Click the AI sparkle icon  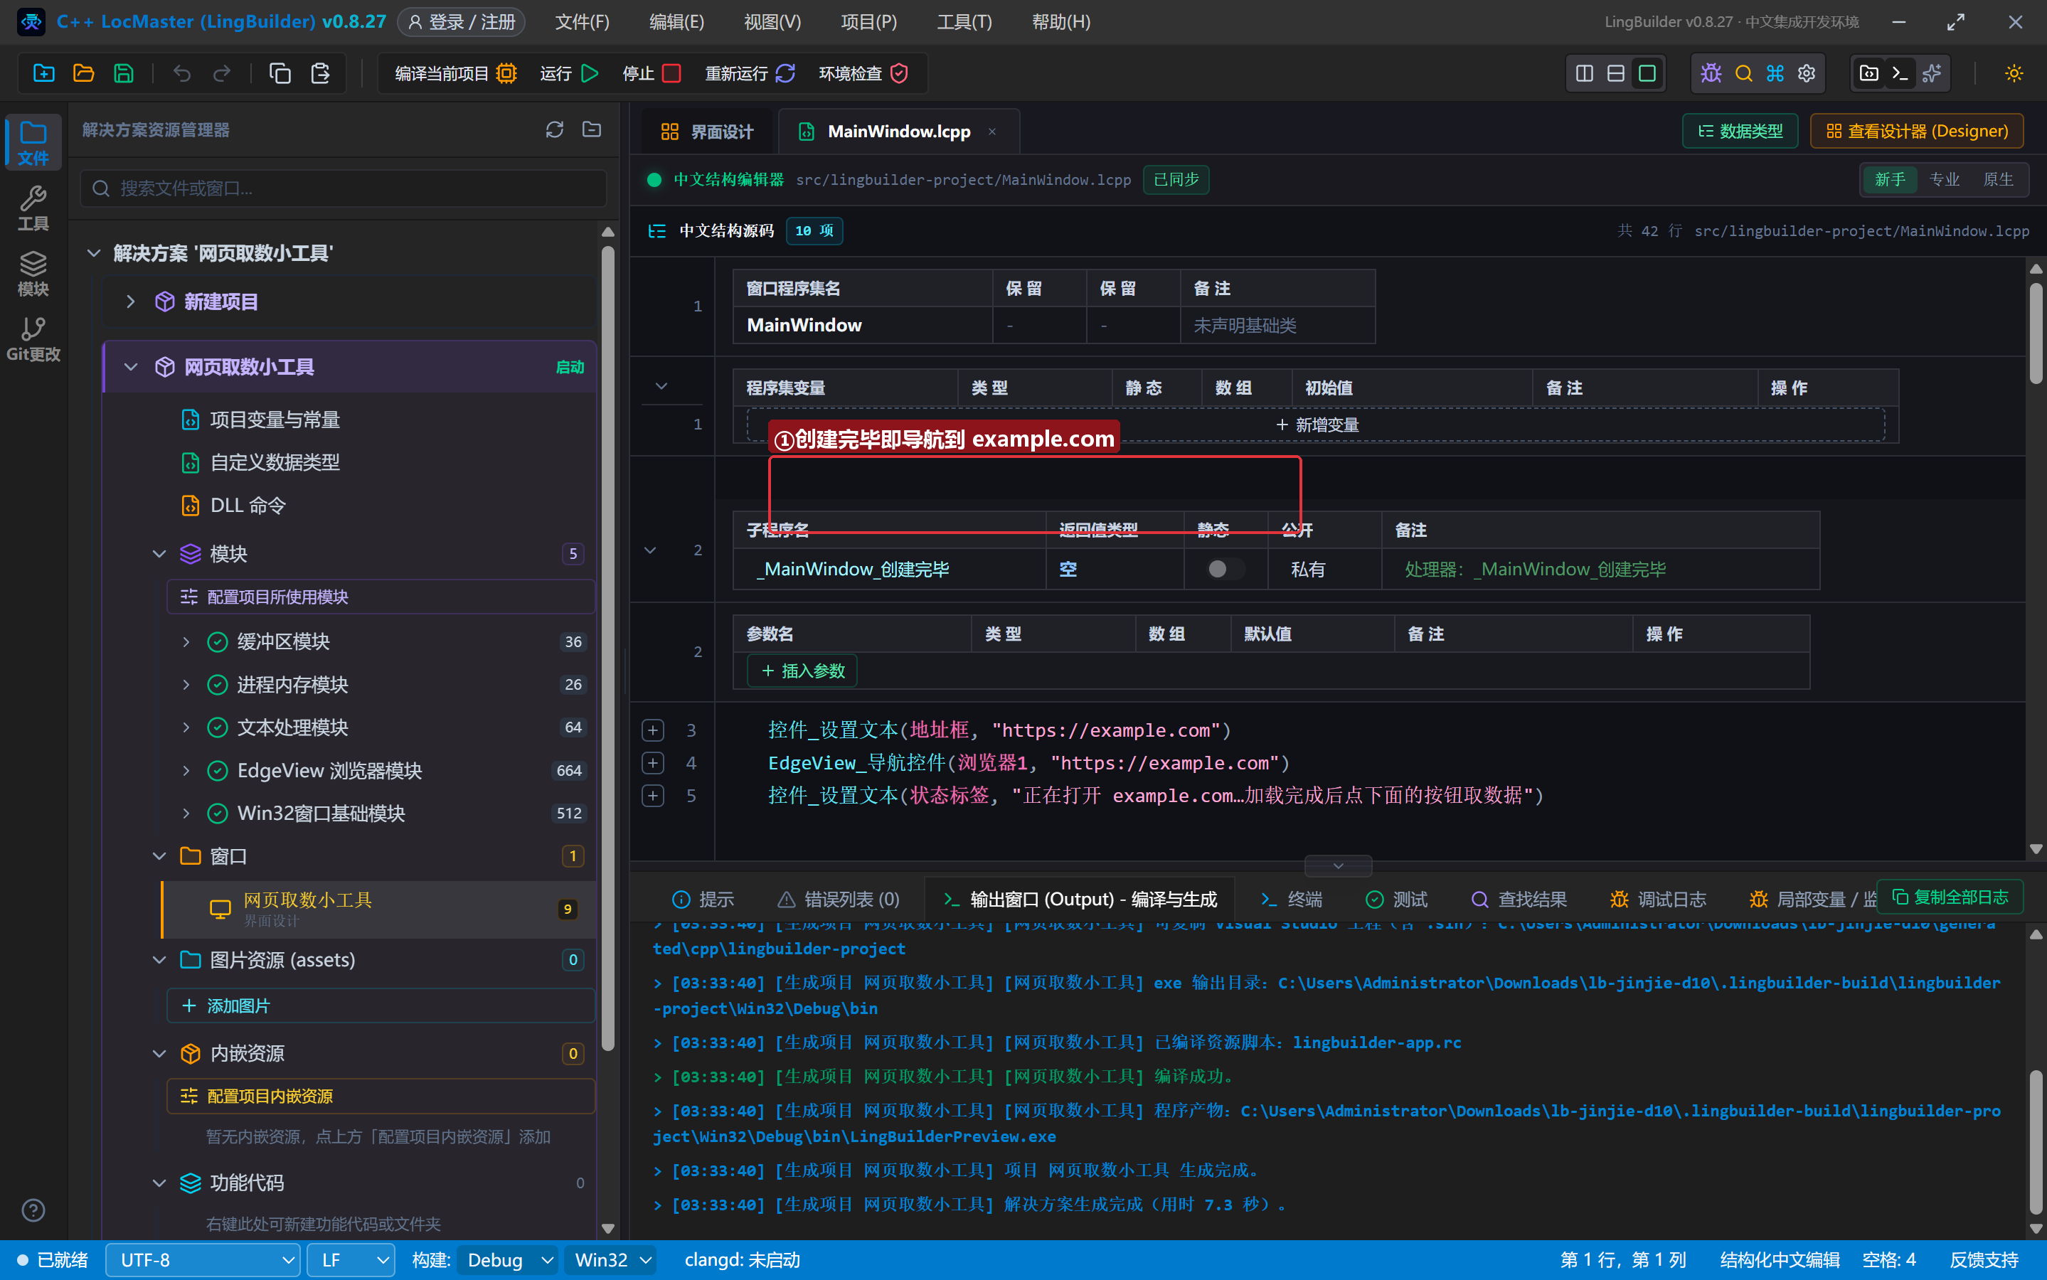[x=1932, y=73]
